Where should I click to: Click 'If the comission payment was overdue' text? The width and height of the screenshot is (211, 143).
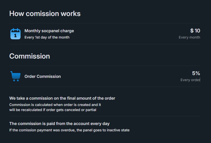[69, 130]
